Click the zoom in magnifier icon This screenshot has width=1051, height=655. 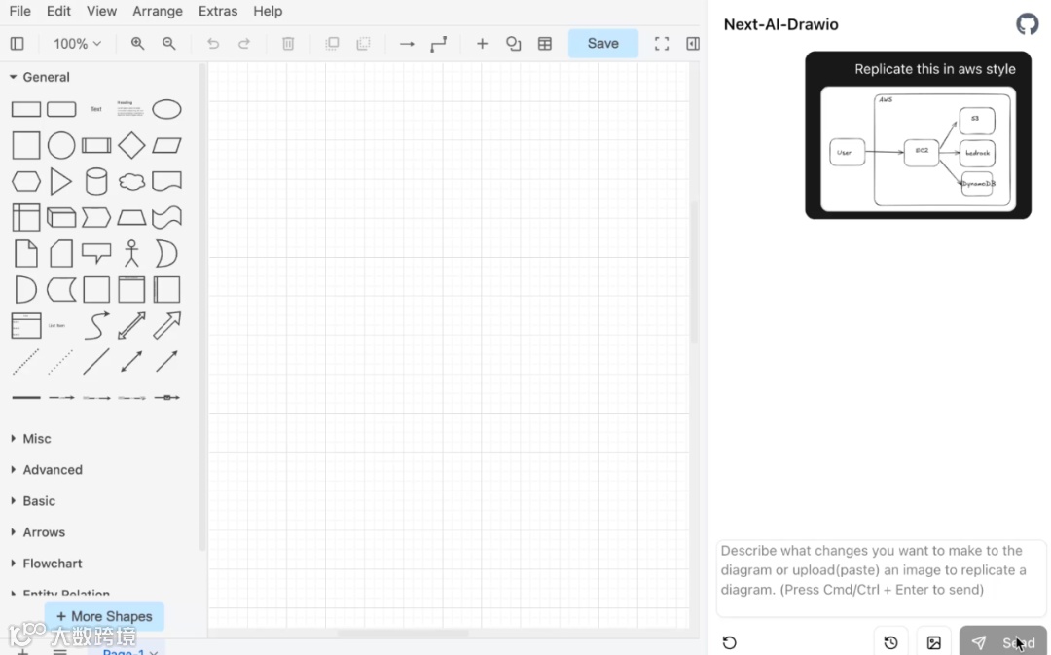tap(137, 44)
